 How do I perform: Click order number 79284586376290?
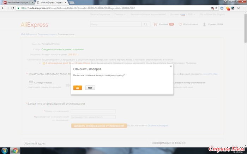click(x=50, y=44)
